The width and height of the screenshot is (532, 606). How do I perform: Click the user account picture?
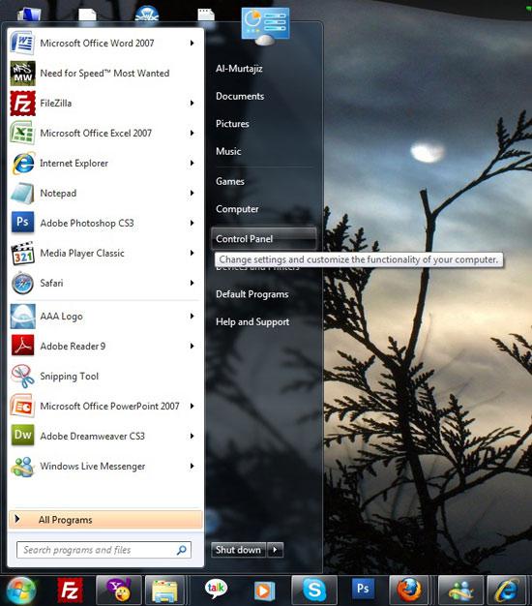pyautogui.click(x=266, y=25)
